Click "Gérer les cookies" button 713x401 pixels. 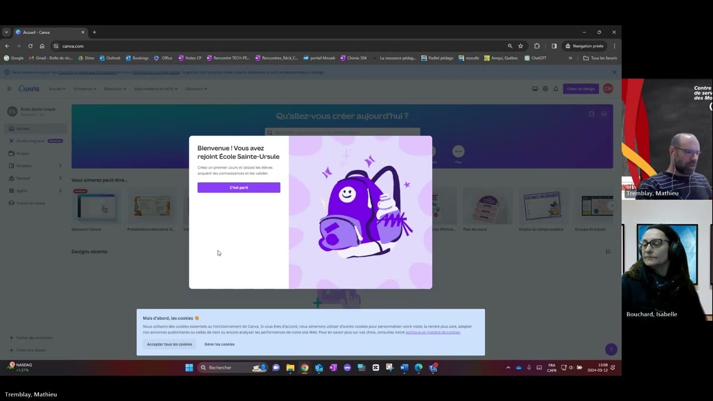[219, 344]
